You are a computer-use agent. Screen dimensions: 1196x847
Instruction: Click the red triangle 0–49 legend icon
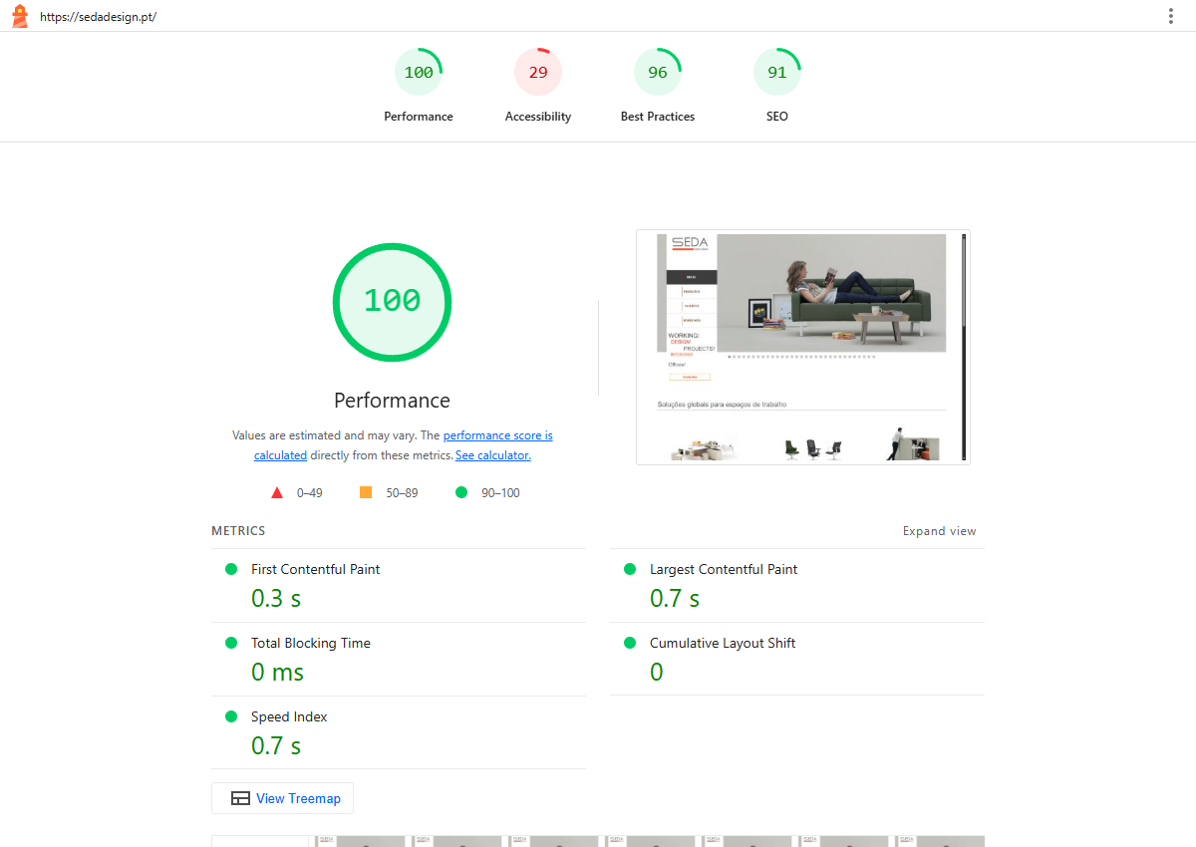tap(277, 492)
